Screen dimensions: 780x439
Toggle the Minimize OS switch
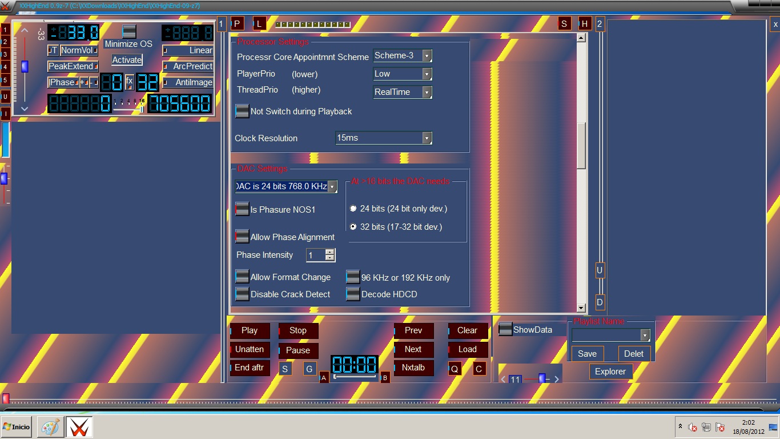(x=130, y=31)
